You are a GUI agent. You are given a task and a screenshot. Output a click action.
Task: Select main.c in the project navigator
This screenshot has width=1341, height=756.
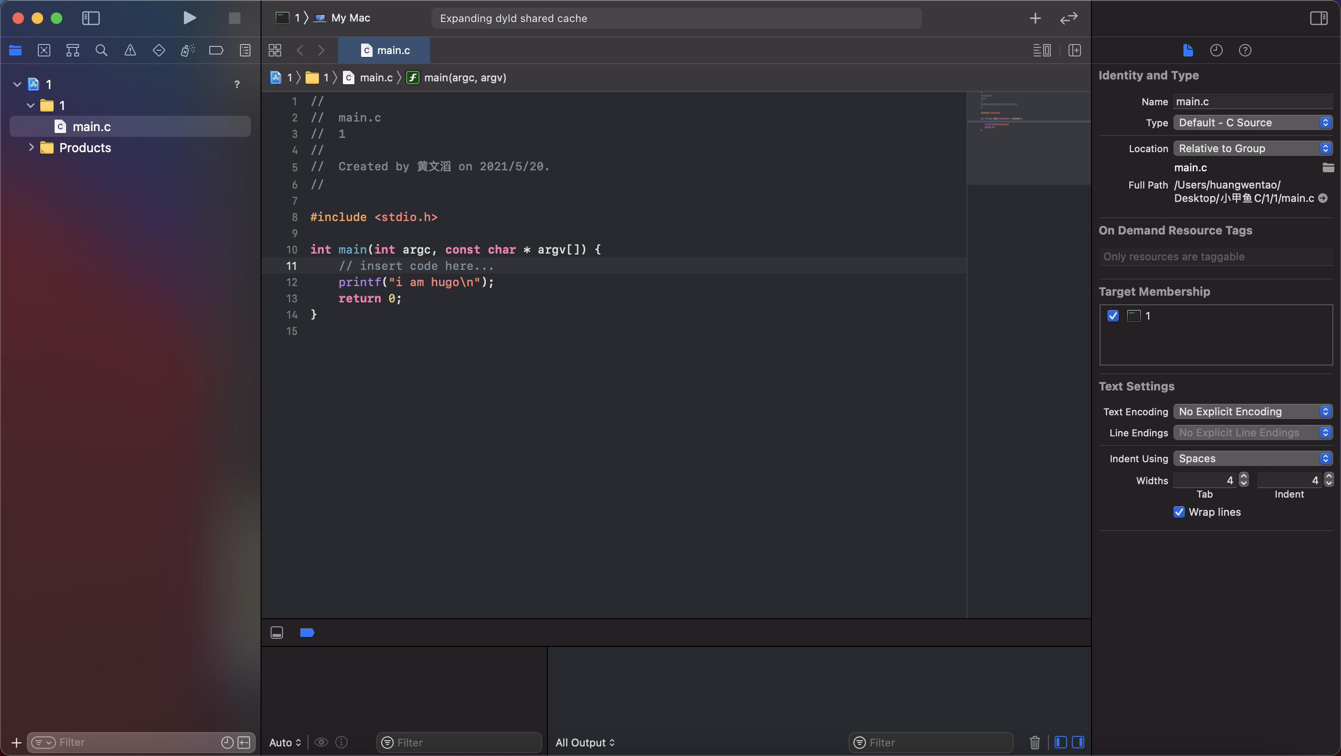click(130, 126)
